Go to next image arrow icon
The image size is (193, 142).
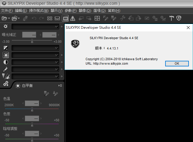tap(89, 18)
